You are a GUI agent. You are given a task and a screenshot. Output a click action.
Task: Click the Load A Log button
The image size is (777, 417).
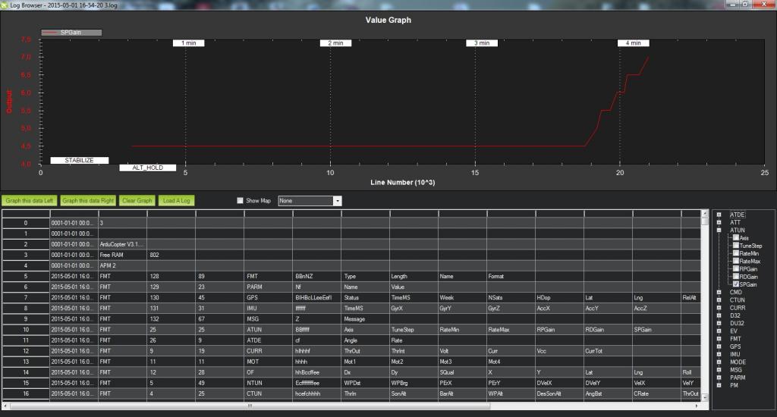[176, 201]
